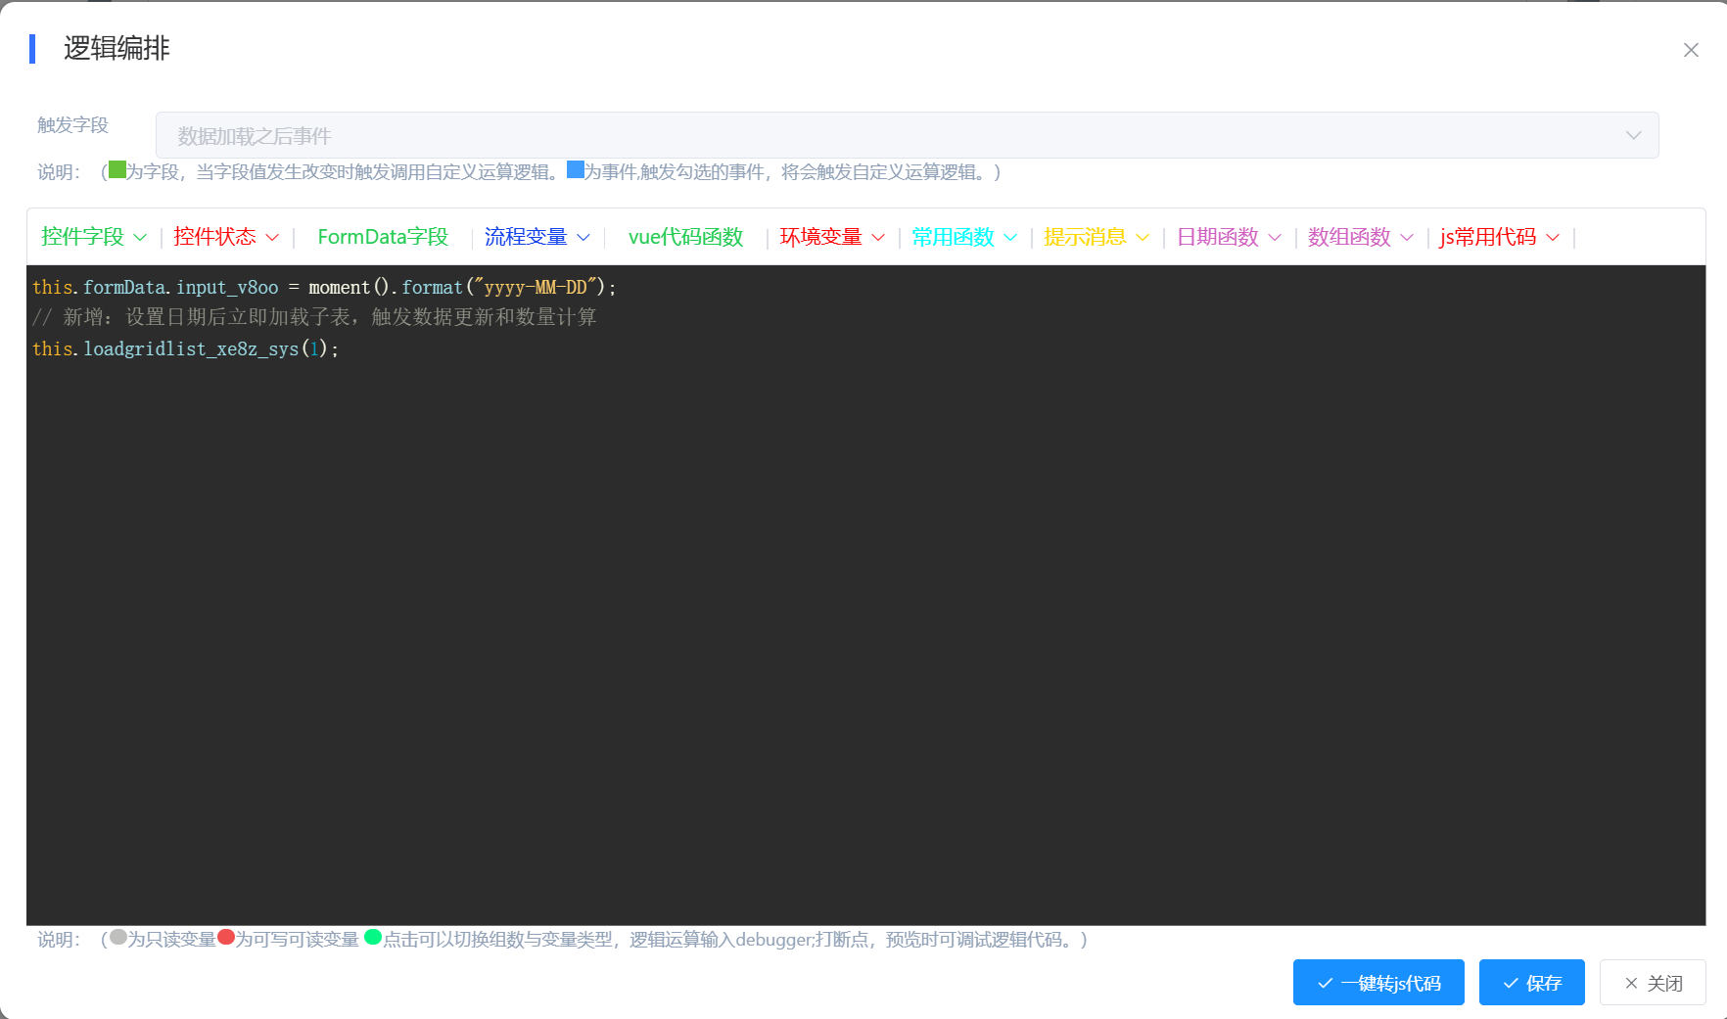The image size is (1727, 1019).
Task: Expand the 控件状态 dropdown menu
Action: 225,237
